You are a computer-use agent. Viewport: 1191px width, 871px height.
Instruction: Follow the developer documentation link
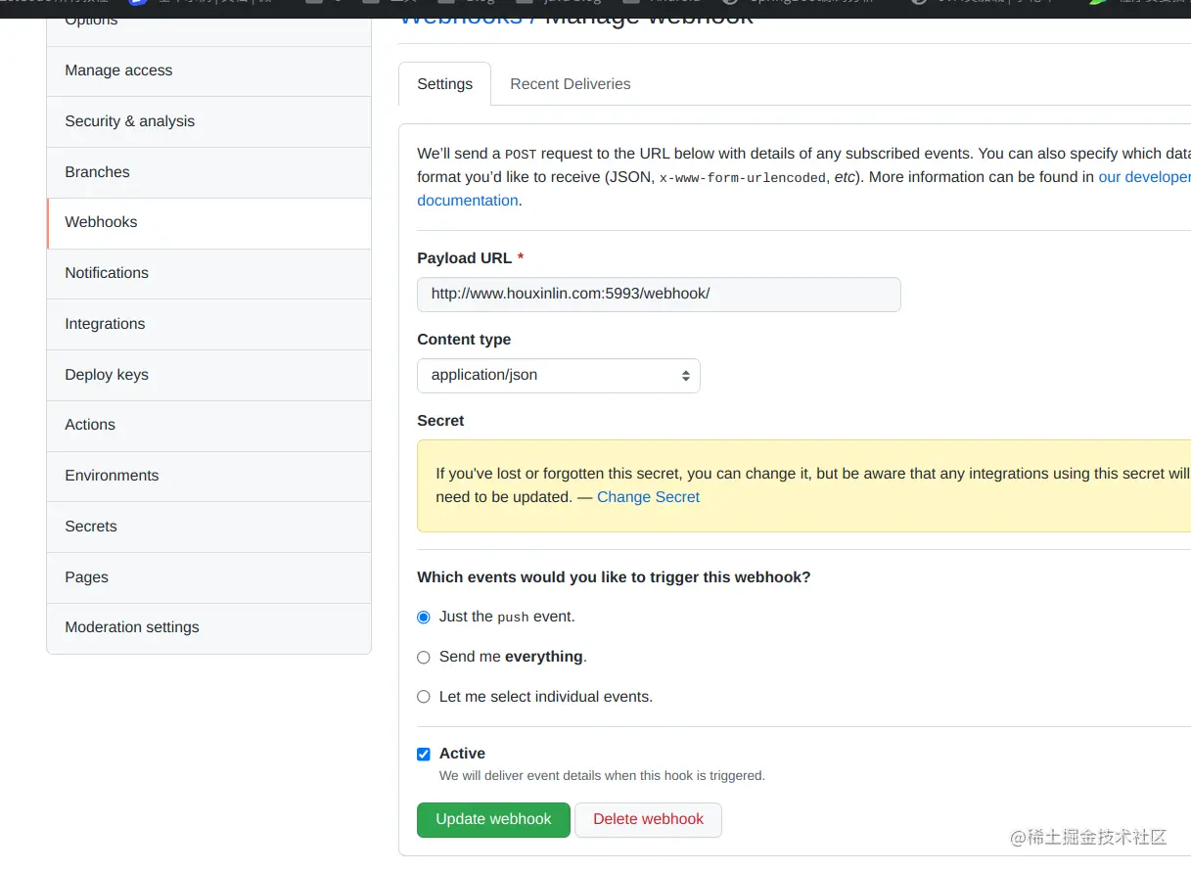(x=1144, y=177)
